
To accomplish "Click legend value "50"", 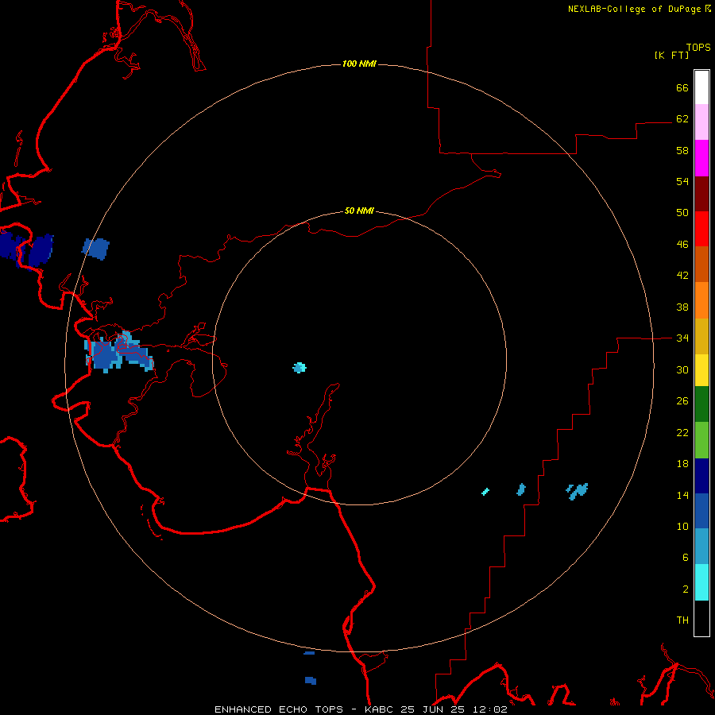I will point(682,213).
